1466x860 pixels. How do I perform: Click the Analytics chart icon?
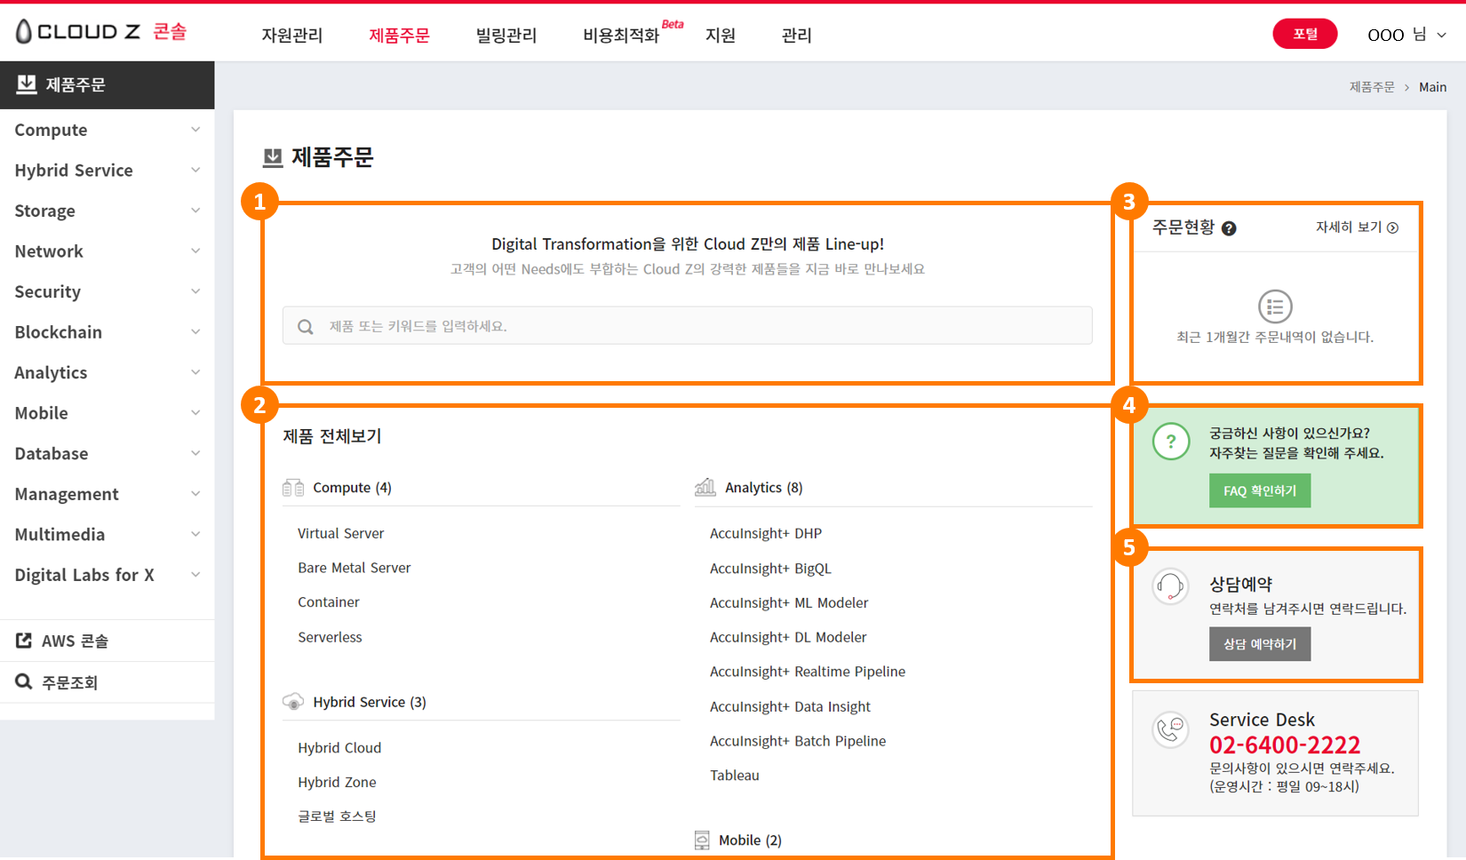705,487
